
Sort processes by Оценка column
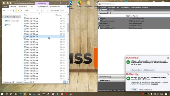(135, 16)
